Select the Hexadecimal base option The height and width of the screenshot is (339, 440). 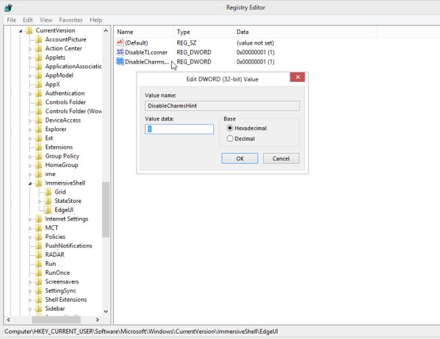coord(230,128)
